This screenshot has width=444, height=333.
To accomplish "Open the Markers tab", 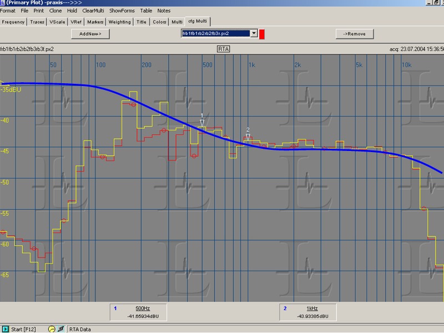I will [x=95, y=22].
